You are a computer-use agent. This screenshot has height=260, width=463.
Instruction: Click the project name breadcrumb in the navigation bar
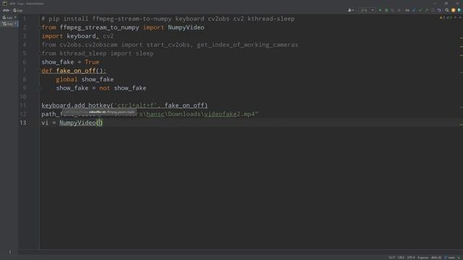point(6,10)
